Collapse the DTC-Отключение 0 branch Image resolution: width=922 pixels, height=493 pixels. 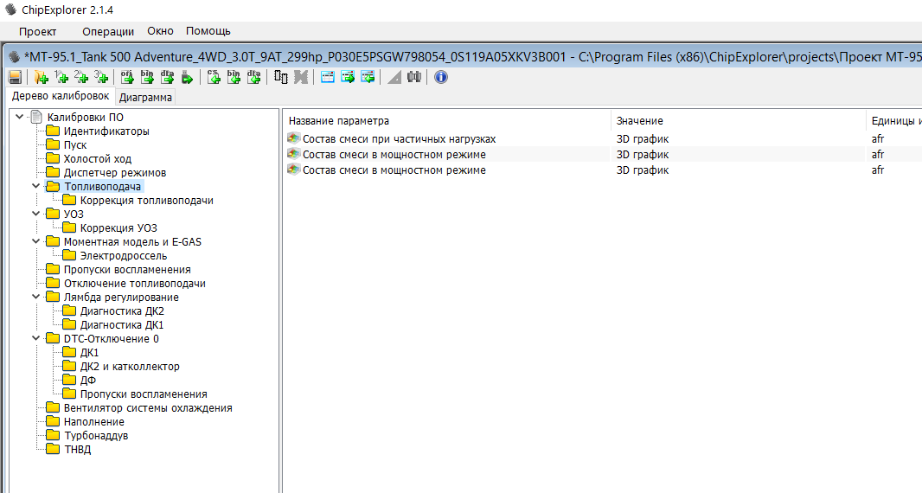coord(35,339)
